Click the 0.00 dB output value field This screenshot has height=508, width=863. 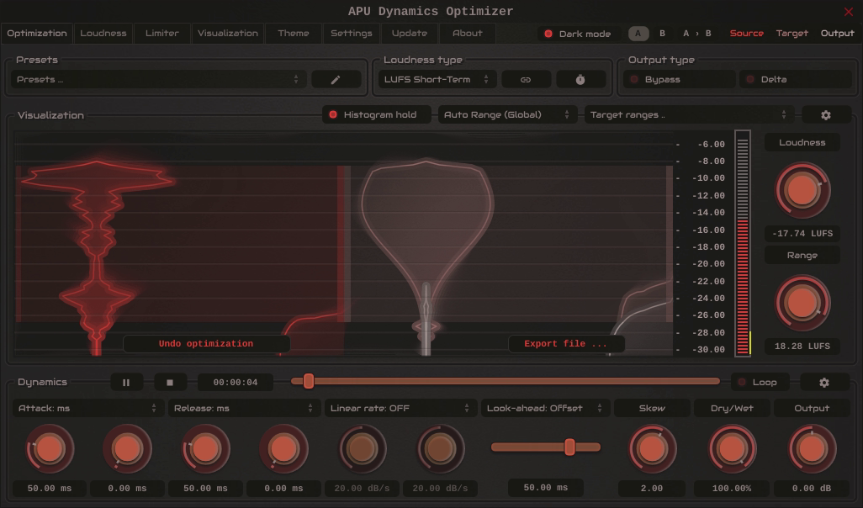tap(812, 488)
